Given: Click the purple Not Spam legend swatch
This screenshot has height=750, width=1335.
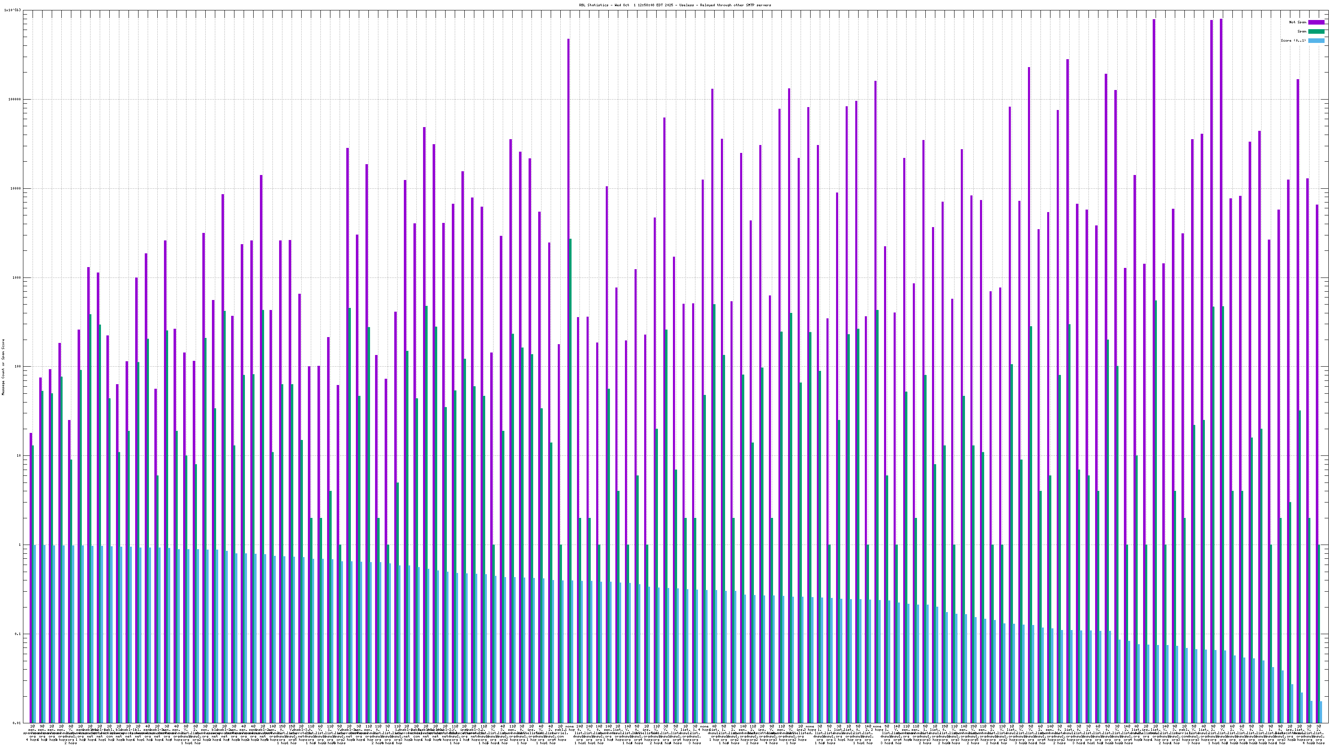Looking at the screenshot, I should [x=1316, y=22].
